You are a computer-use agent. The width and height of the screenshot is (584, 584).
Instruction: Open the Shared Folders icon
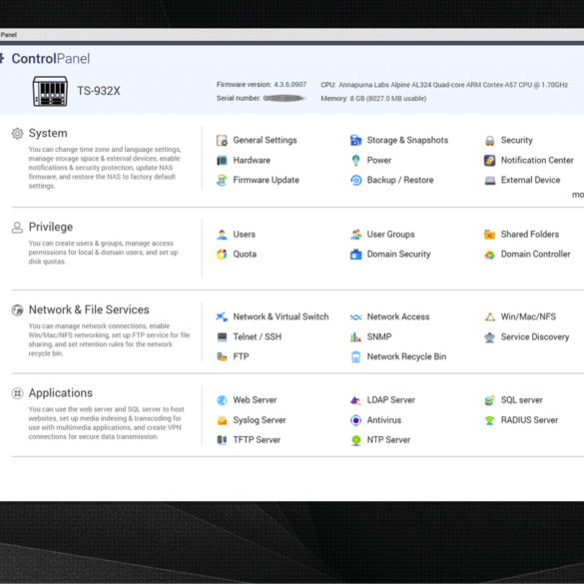(490, 235)
